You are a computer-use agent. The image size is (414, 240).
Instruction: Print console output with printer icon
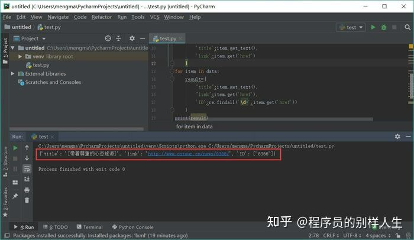click(x=27, y=190)
